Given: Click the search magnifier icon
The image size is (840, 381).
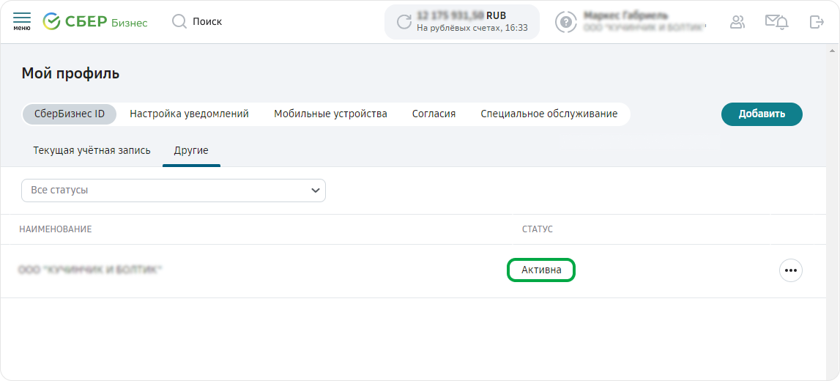Looking at the screenshot, I should 179,21.
